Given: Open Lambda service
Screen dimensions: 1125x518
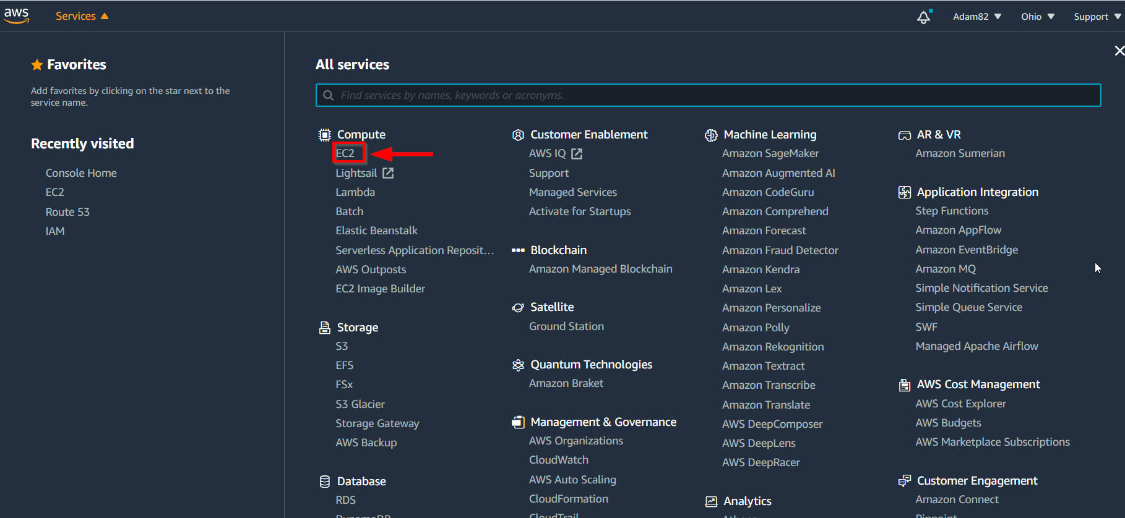Looking at the screenshot, I should tap(355, 192).
